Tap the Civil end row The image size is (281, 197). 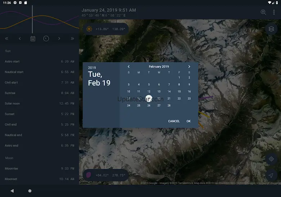coord(39,125)
